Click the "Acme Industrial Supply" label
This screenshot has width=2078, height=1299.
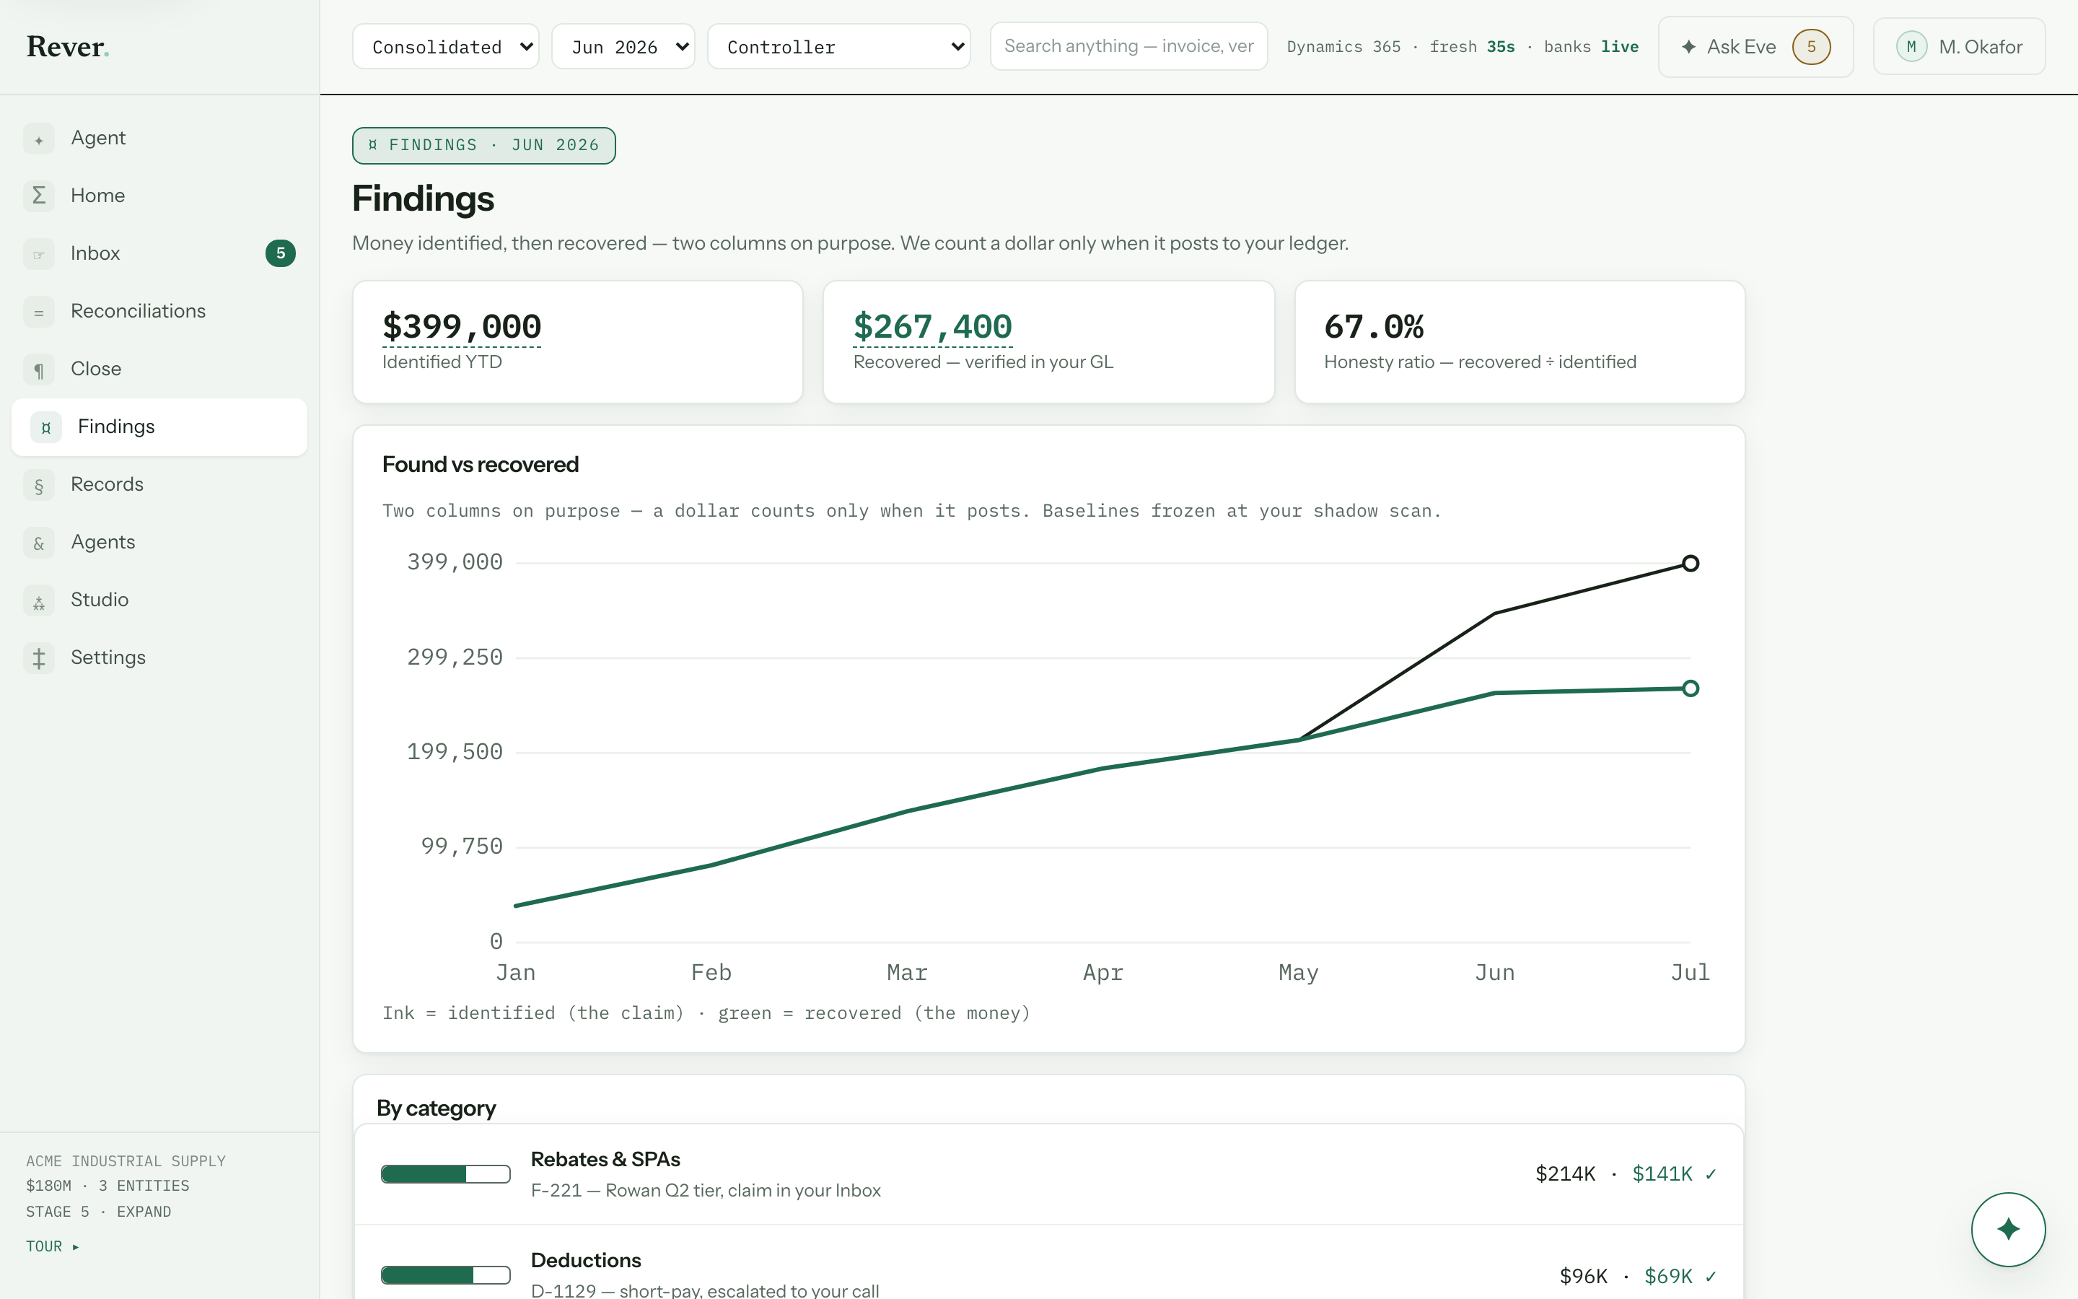(126, 1160)
